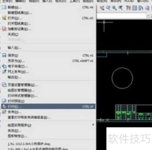Click the 文件 (File) menu bar item
Viewport: 152px width, 150px height.
[x=7, y=1]
